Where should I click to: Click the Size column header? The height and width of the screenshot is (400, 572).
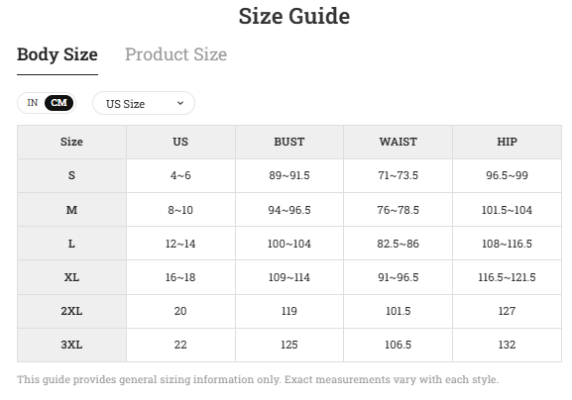71,142
